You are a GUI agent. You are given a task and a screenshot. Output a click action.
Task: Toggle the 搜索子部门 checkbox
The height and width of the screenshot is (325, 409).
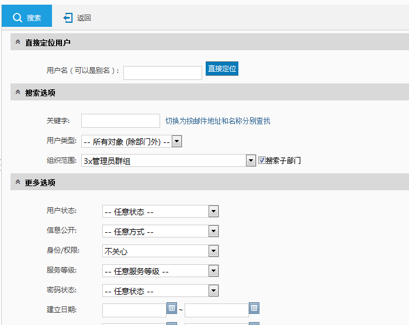click(262, 160)
